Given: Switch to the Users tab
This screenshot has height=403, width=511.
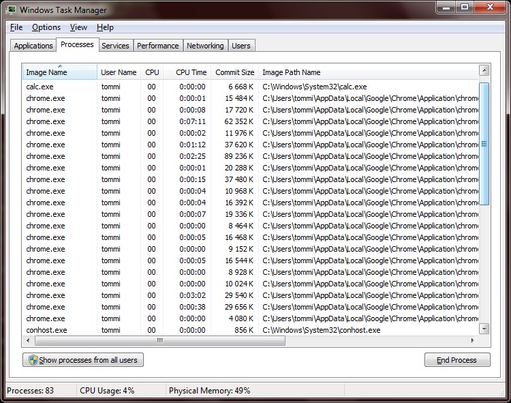Looking at the screenshot, I should click(x=241, y=46).
